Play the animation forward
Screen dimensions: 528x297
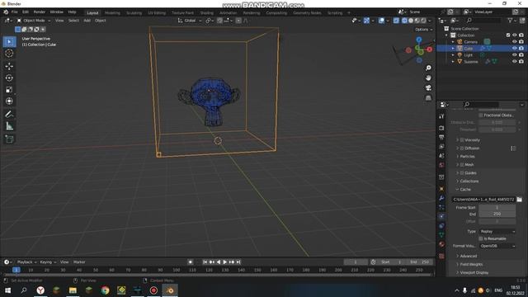(x=225, y=262)
